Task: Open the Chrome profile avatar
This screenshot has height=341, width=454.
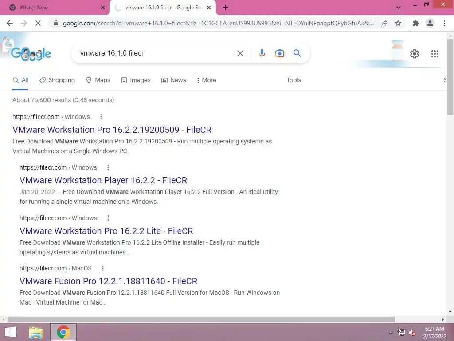Action: (x=430, y=23)
